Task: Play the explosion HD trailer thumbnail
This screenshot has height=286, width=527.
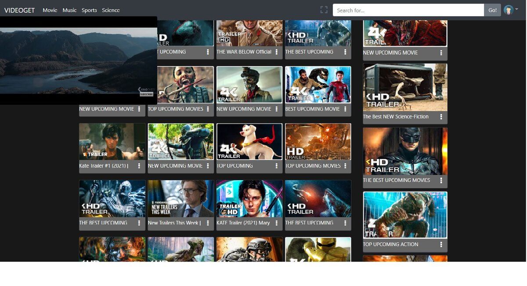Action: point(318,141)
